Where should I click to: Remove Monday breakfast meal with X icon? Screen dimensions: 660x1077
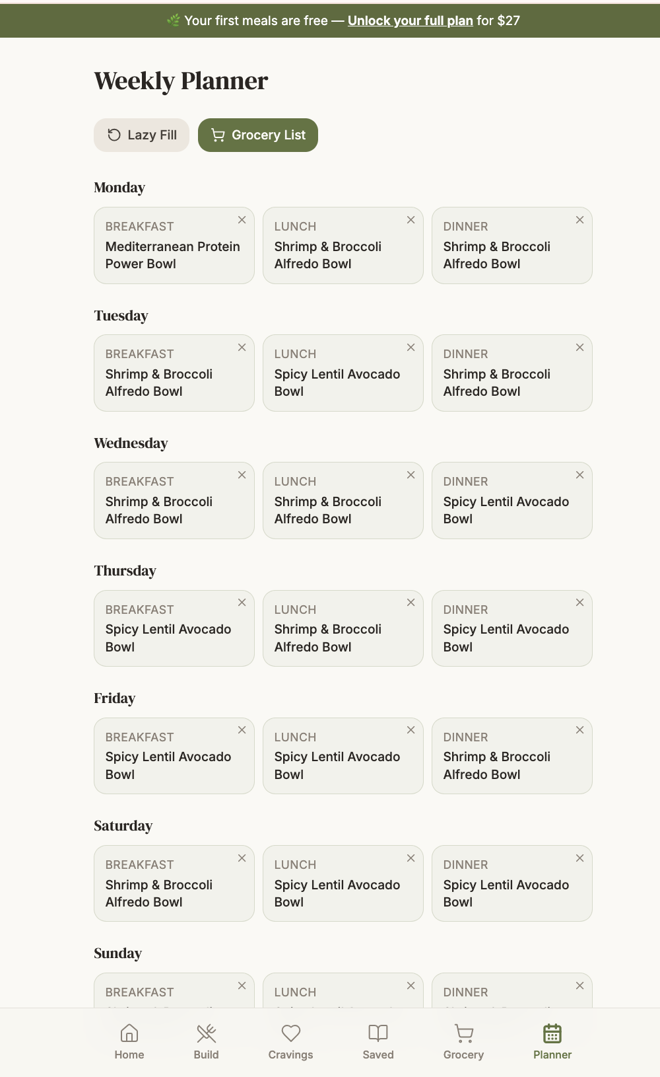tap(242, 220)
